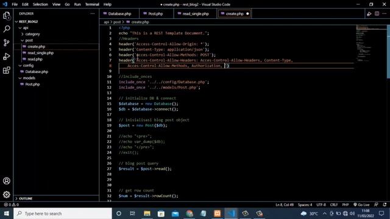Change line endings via CRLF
Screen dimensions: 390x219
pos(334,204)
